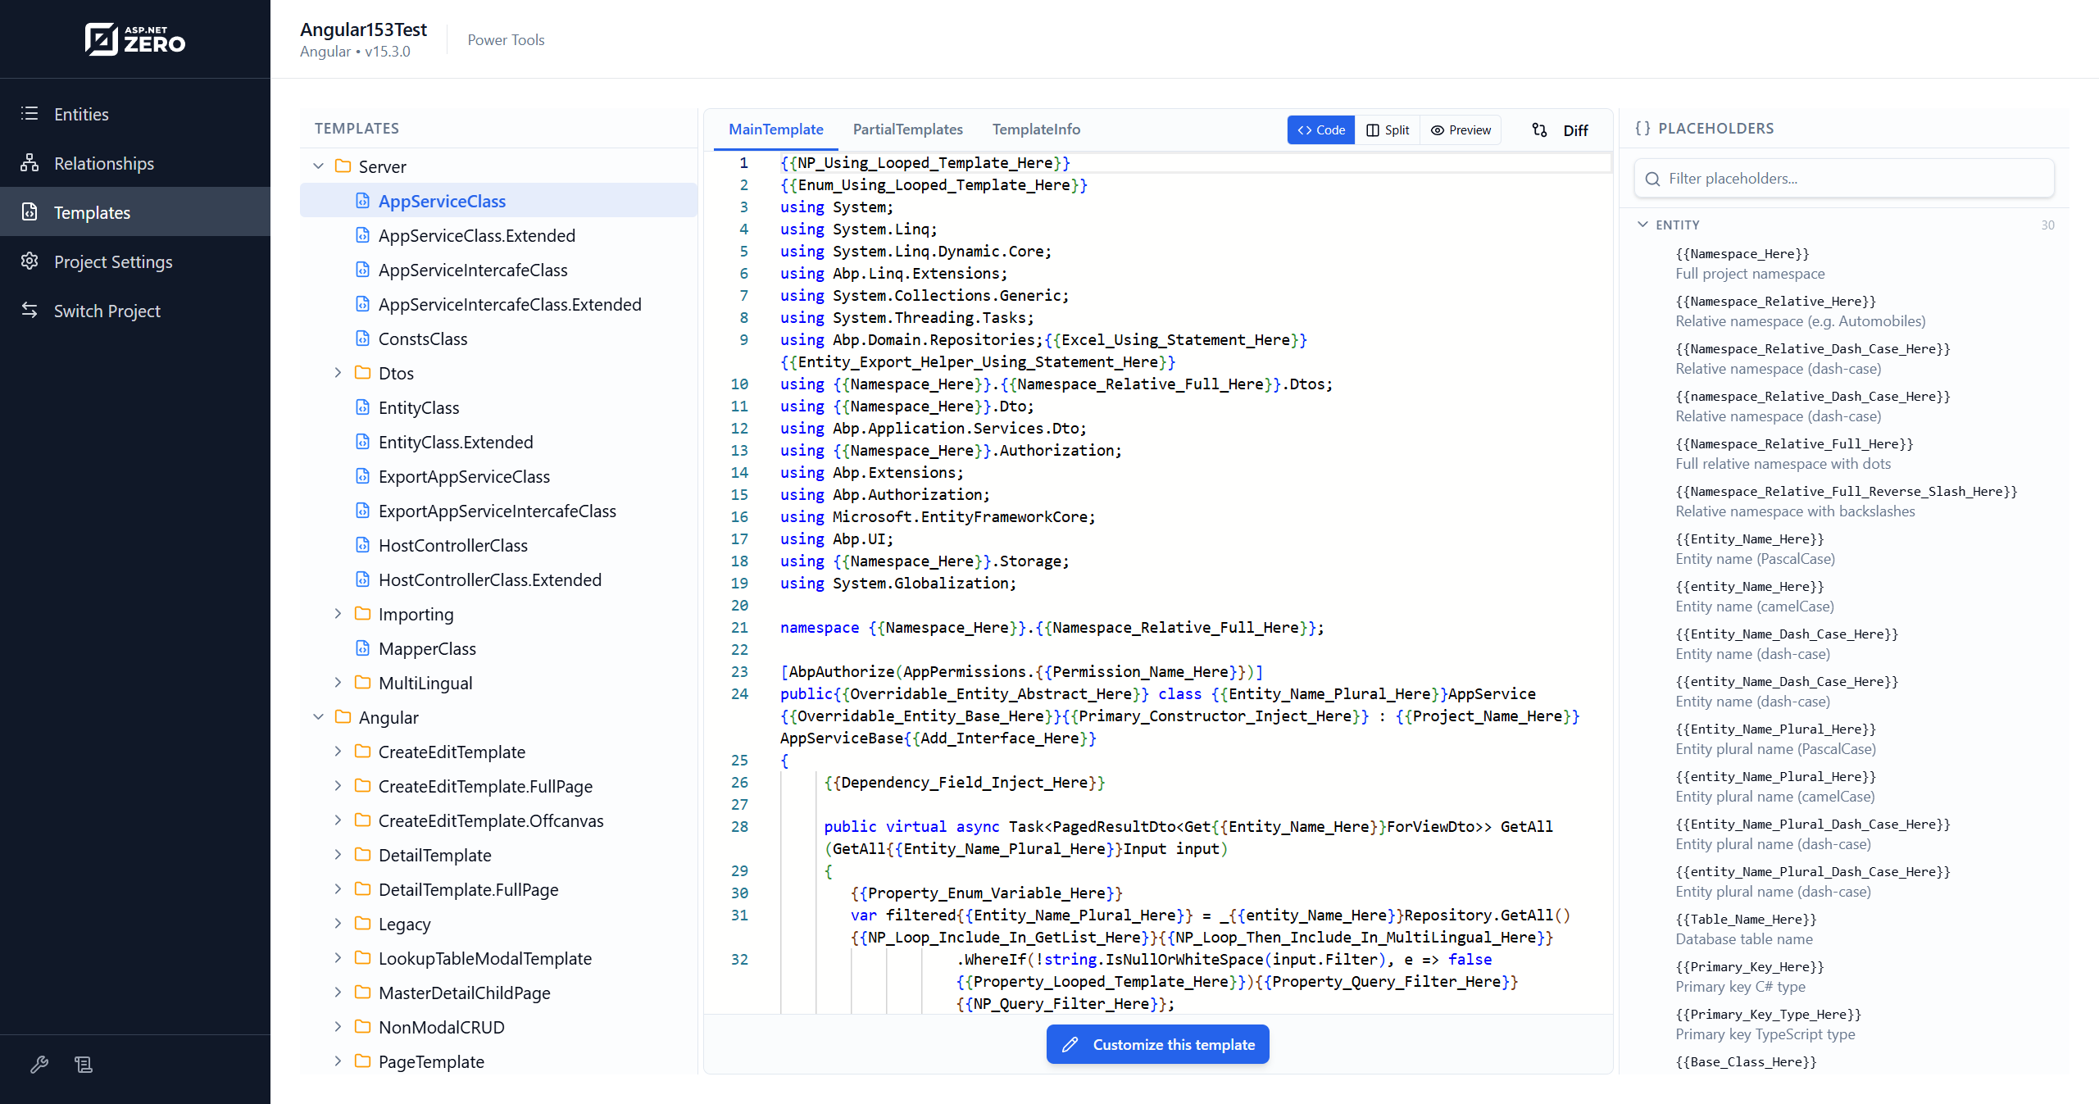
Task: Click the Relationships network icon
Action: tap(30, 163)
